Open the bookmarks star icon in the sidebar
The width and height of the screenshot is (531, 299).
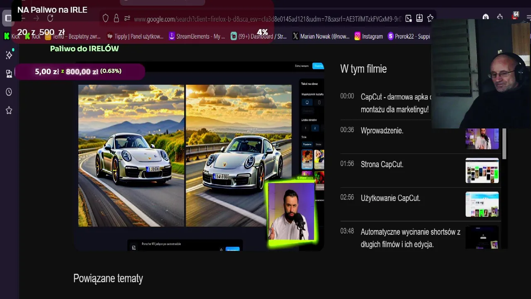[9, 110]
